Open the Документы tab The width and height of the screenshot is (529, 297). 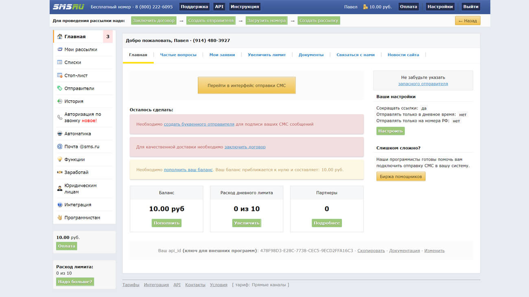coord(311,55)
